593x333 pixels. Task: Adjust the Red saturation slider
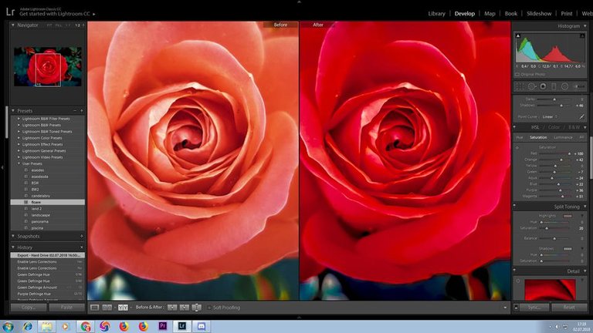click(568, 153)
